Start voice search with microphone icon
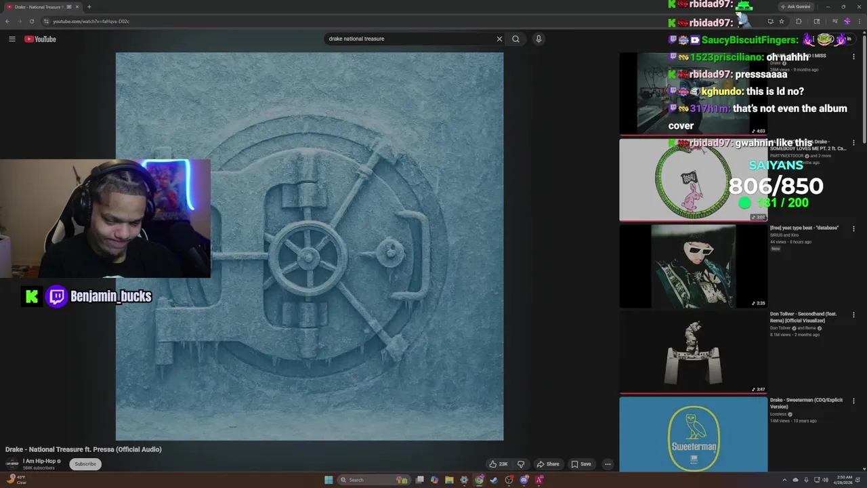 [538, 39]
